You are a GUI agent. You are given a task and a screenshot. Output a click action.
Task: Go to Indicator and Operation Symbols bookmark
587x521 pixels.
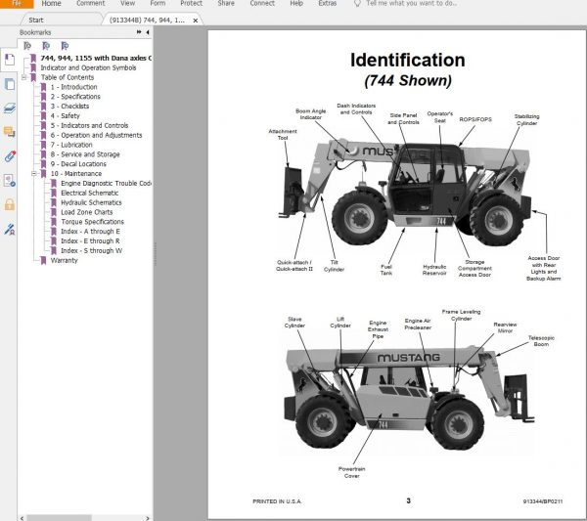[88, 67]
